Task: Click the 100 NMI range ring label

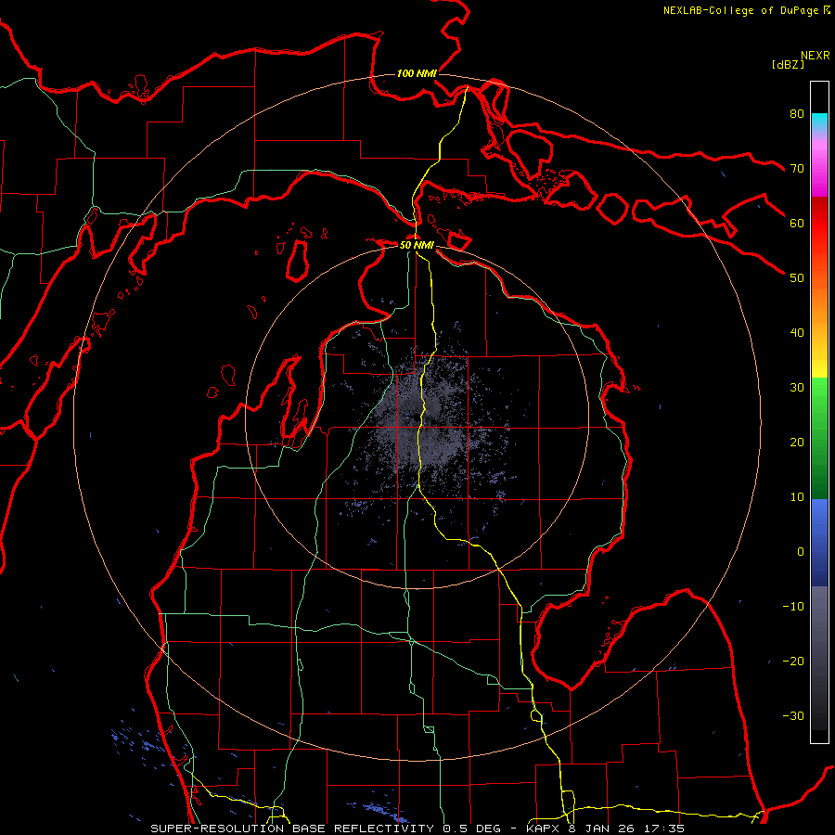Action: (417, 73)
